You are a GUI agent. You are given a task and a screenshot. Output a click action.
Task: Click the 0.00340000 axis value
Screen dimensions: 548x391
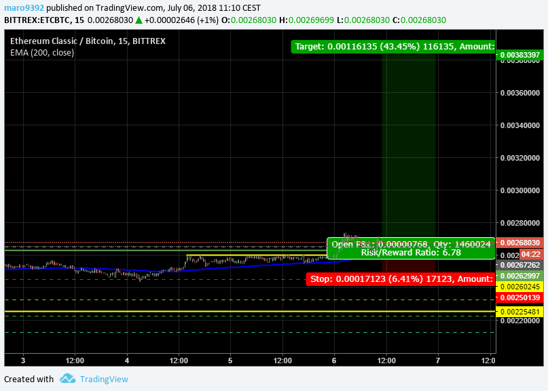pyautogui.click(x=520, y=125)
